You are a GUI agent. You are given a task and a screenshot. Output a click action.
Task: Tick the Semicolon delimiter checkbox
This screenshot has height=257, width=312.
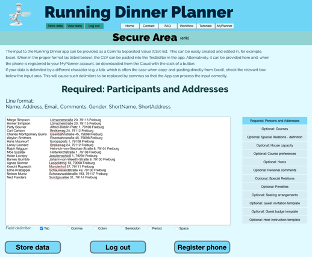(x=123, y=228)
